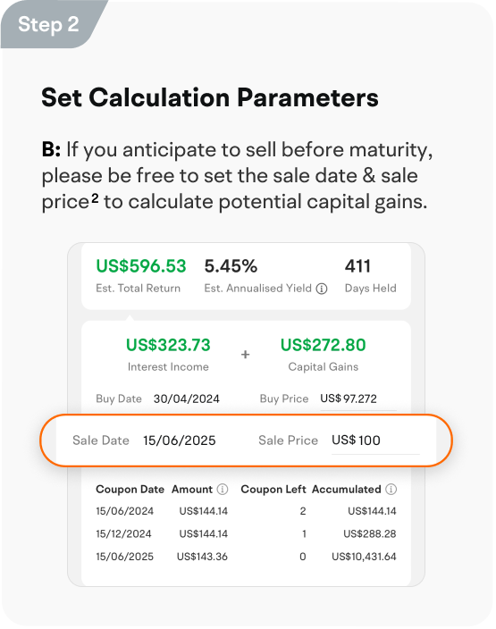Select the 15/12/2024 coupon row
The image size is (496, 629).
pos(246,534)
